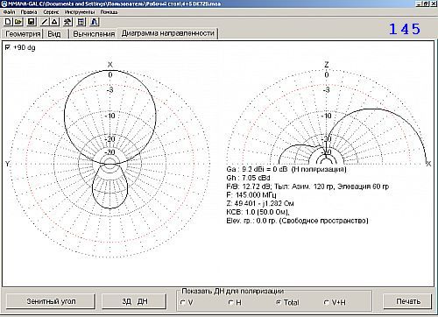
Task: Toggle the +90 dg checkbox
Action: coord(8,47)
